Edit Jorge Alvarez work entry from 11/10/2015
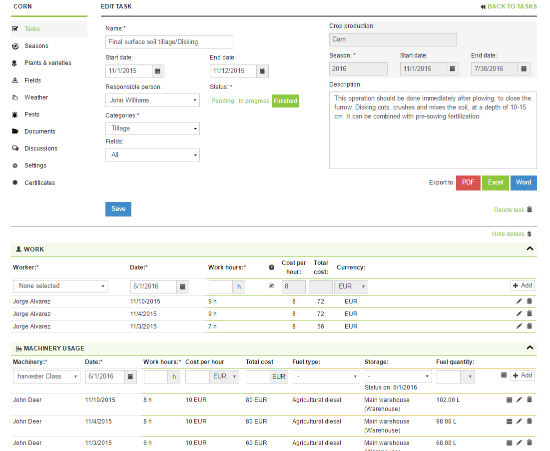This screenshot has width=550, height=451. click(x=519, y=301)
